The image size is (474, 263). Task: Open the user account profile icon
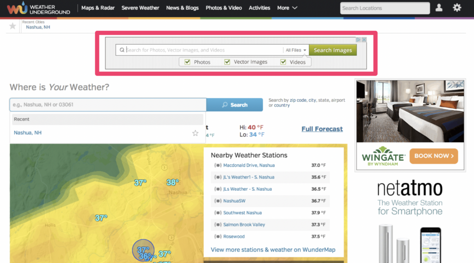pos(439,8)
